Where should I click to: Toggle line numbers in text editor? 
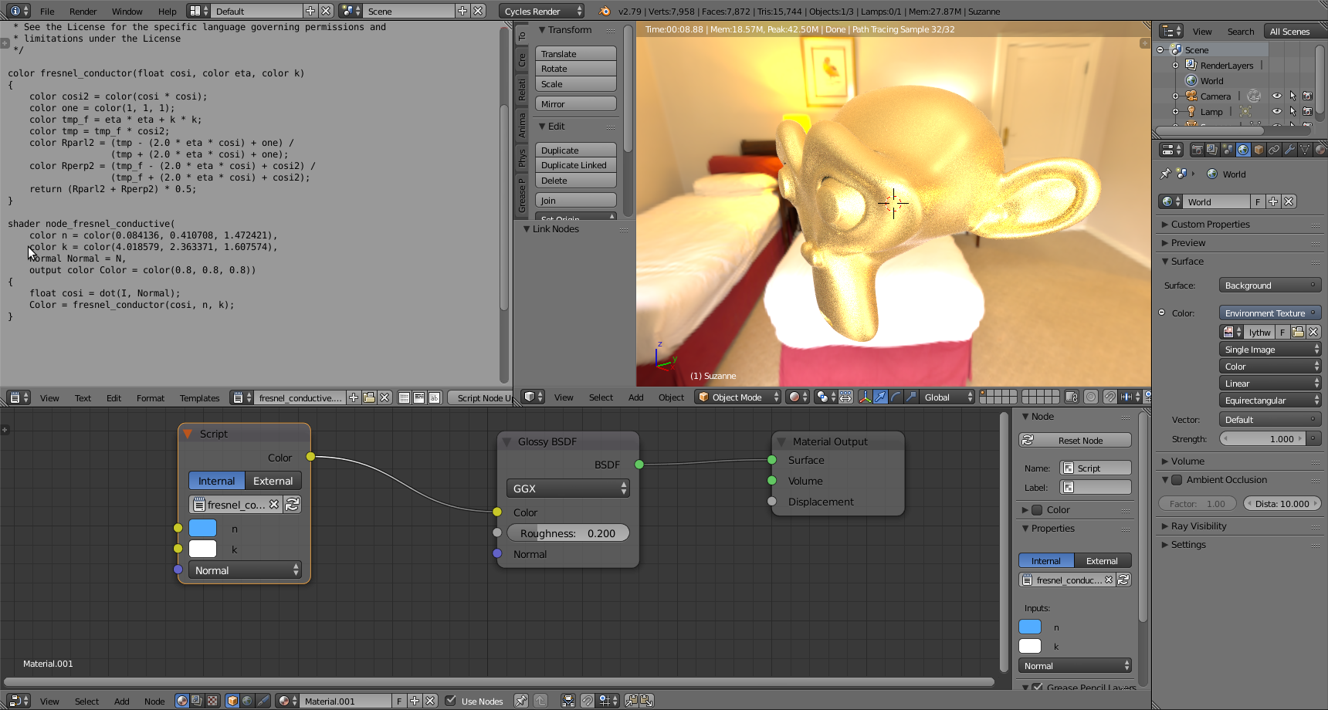404,397
